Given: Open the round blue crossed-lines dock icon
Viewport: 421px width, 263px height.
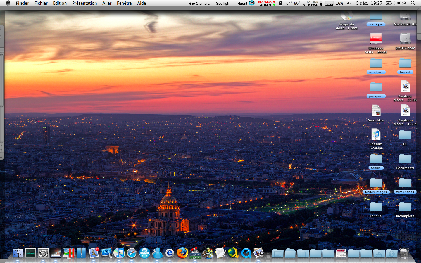Looking at the screenshot, I should (x=144, y=253).
